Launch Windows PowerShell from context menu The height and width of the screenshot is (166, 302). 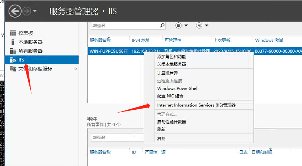click(177, 88)
